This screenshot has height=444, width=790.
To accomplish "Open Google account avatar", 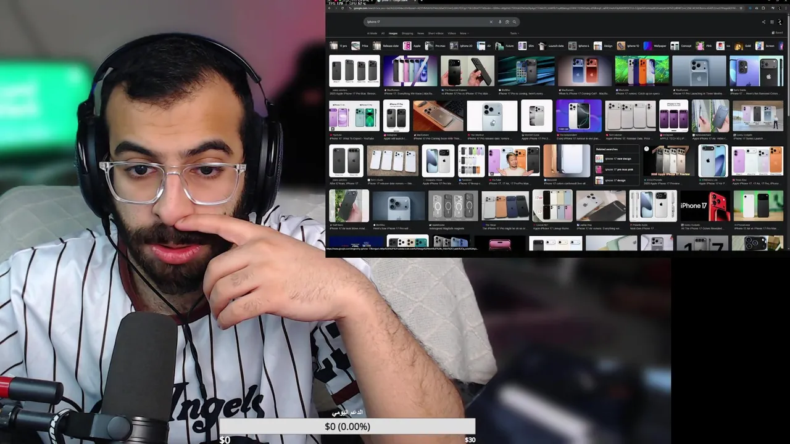I will tap(780, 22).
